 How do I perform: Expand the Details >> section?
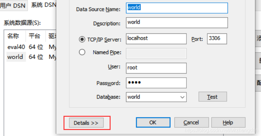[x=86, y=123]
